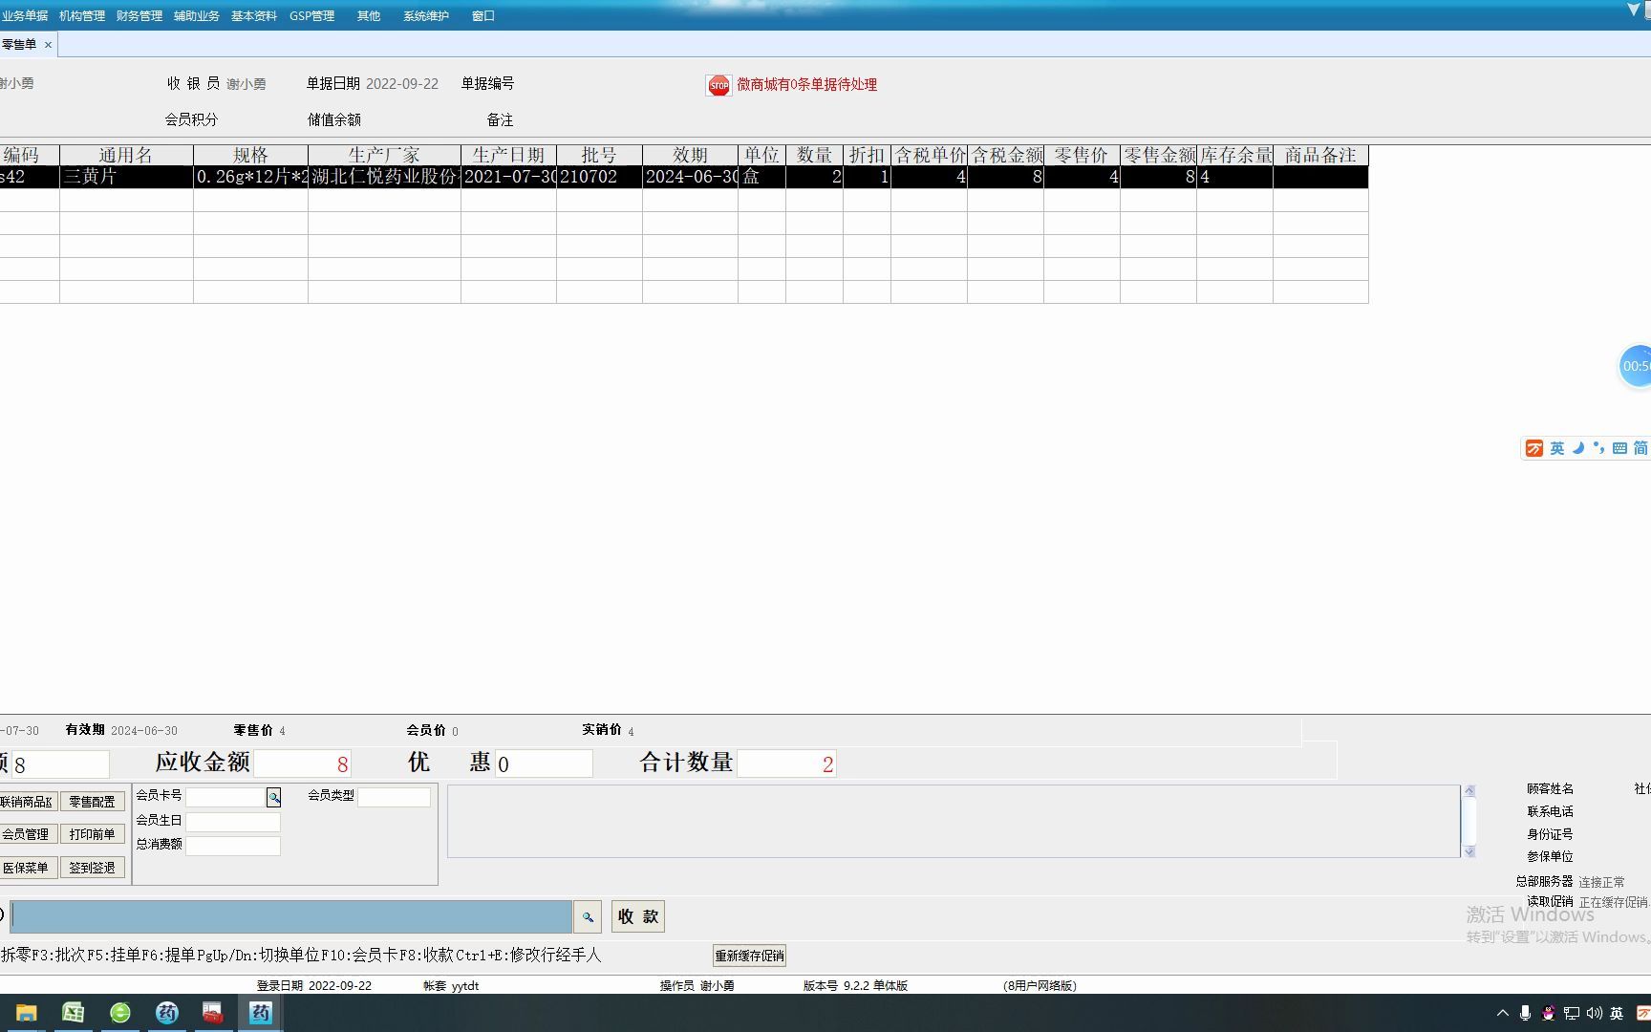Viewport: 1651px width, 1032px height.
Task: Click the 优惠 amount field
Action: click(x=544, y=763)
